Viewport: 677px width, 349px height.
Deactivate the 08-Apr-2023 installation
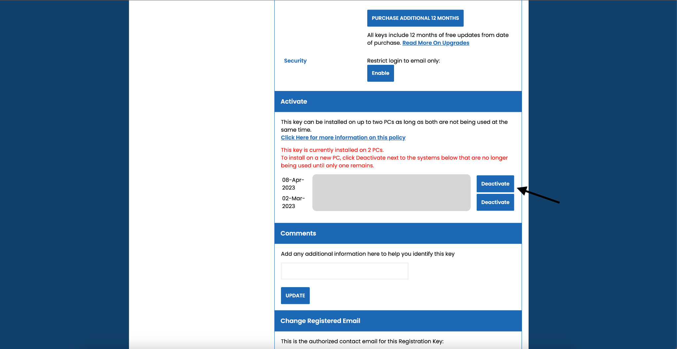pyautogui.click(x=495, y=184)
